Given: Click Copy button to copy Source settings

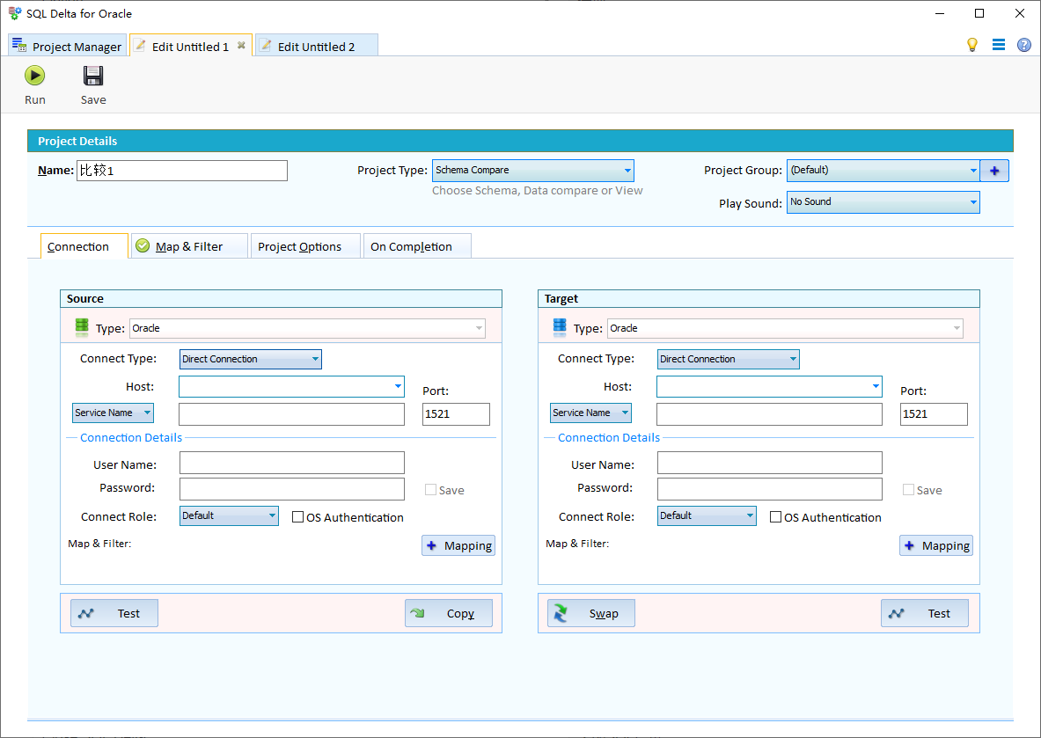Looking at the screenshot, I should coord(449,613).
